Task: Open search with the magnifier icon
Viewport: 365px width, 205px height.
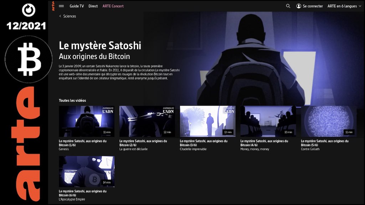Action: 288,6
